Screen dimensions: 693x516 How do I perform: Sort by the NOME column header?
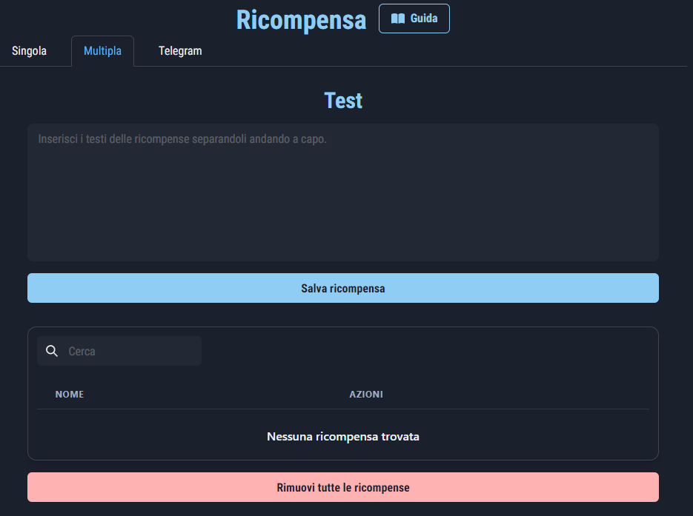pos(70,394)
